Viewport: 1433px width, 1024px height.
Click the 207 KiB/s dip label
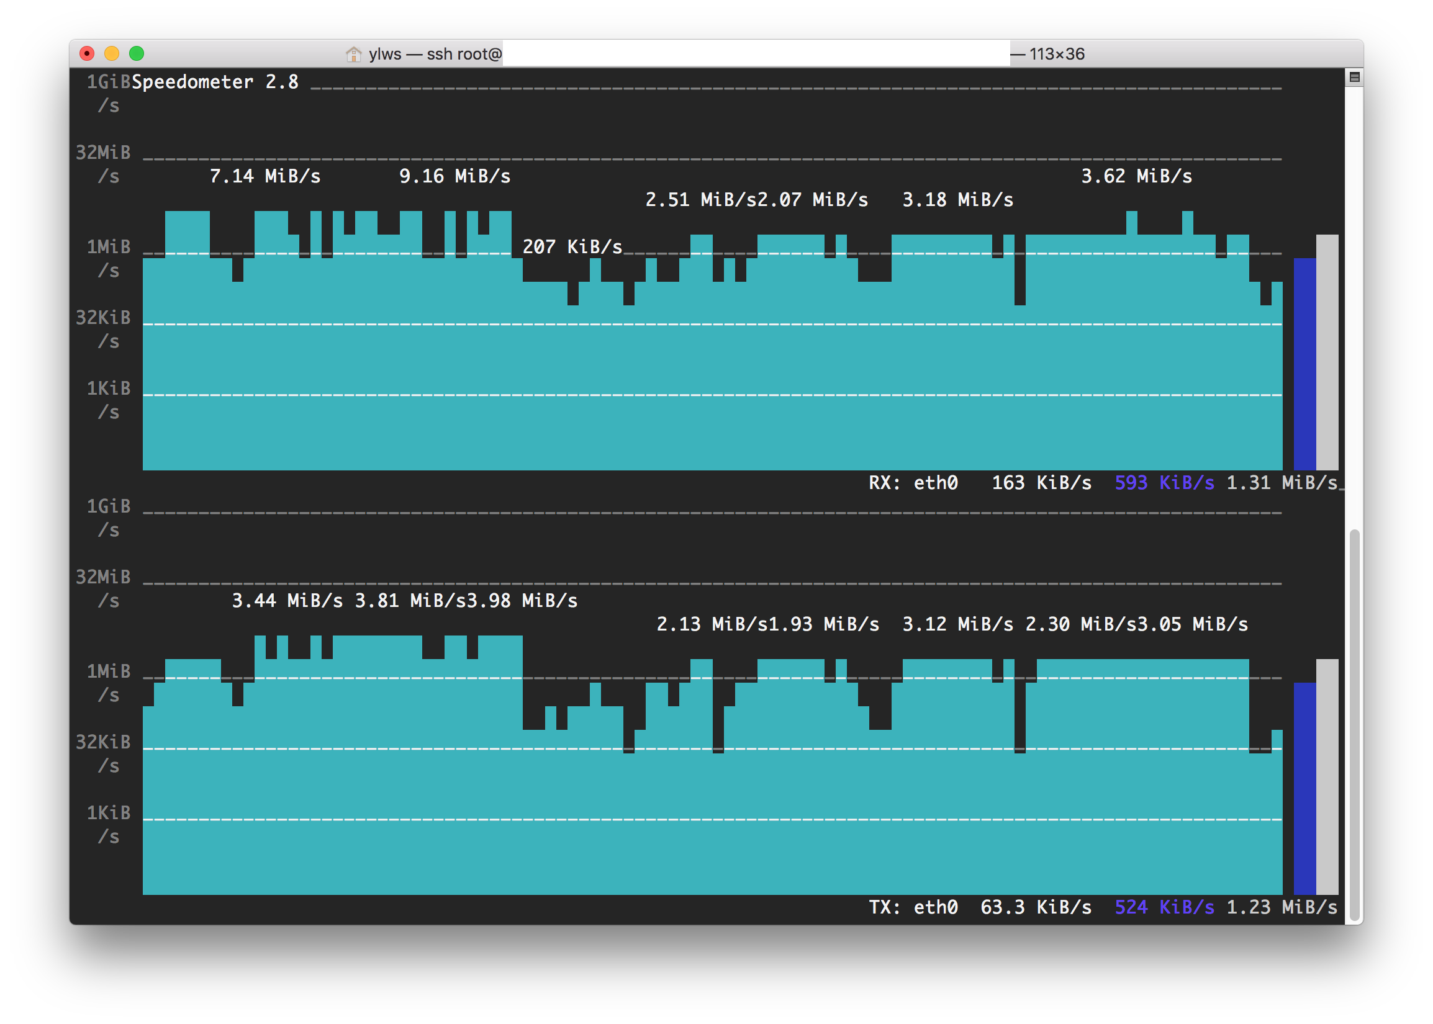[x=572, y=247]
